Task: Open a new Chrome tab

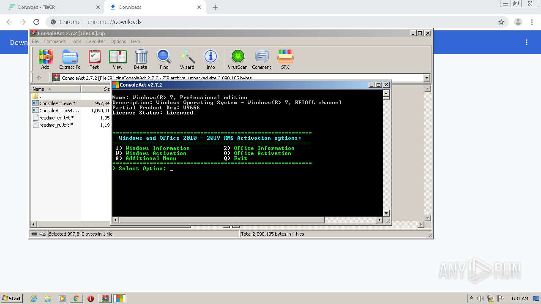Action: click(x=215, y=7)
